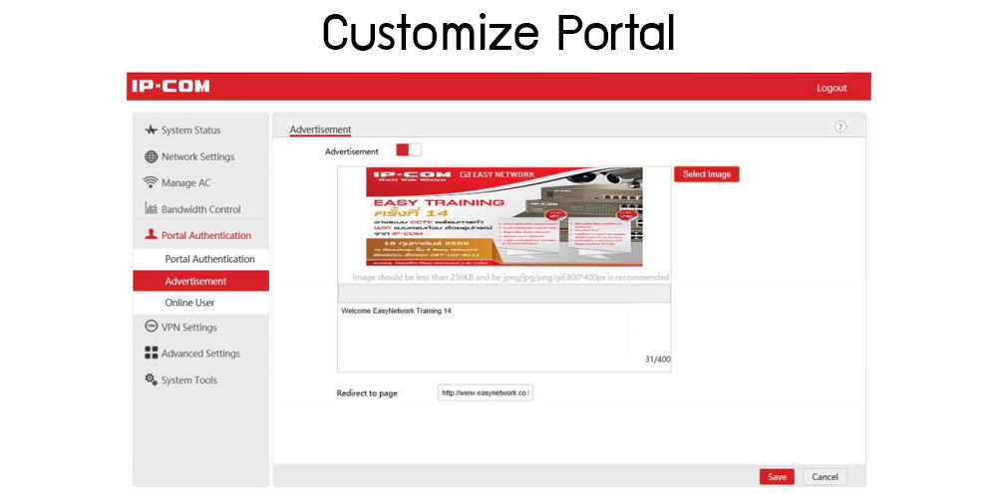Viewport: 997px width, 498px height.
Task: Click the Portal Authentication person icon
Action: coord(151,235)
